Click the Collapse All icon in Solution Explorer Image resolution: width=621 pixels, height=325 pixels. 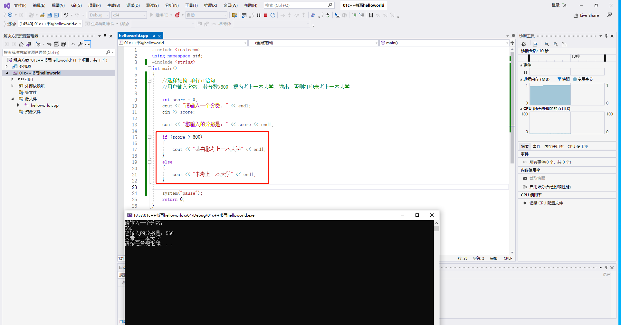click(56, 44)
